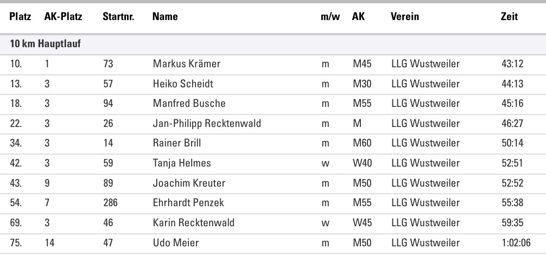
Task: Click start number 286
Action: click(110, 203)
